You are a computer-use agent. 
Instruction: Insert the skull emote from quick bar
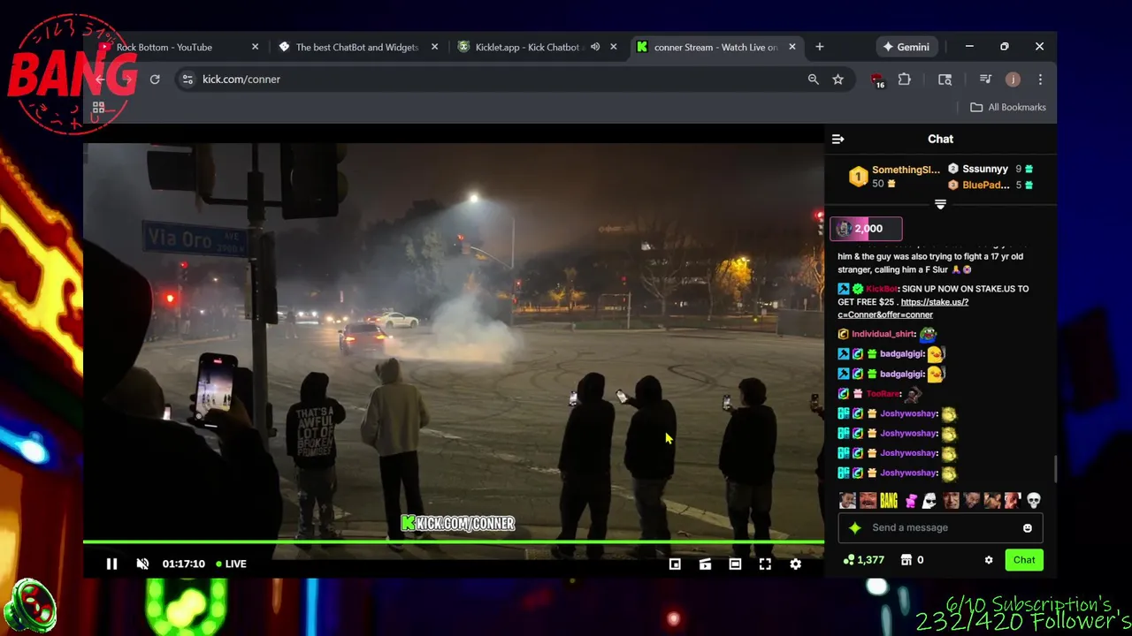[1033, 501]
